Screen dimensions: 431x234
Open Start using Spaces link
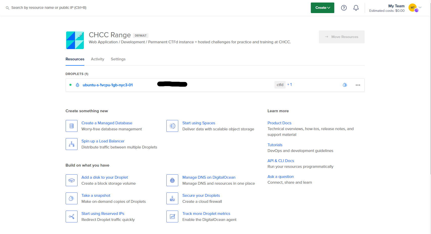pos(199,123)
